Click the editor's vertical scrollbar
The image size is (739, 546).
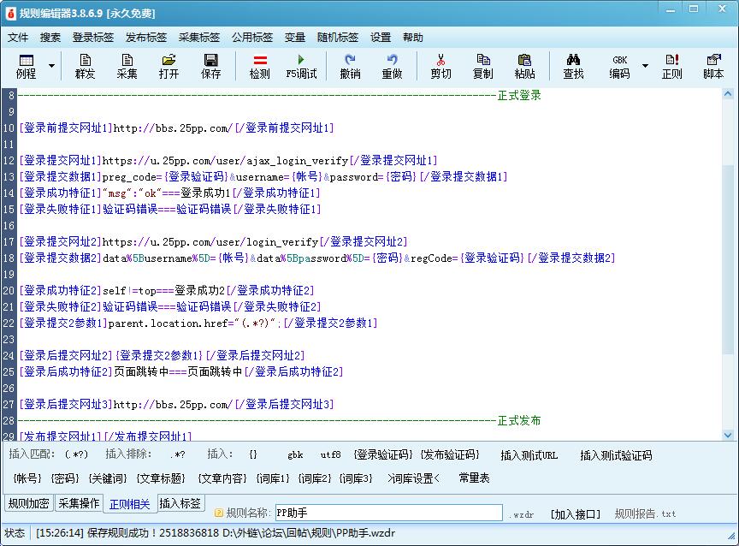tap(729, 257)
